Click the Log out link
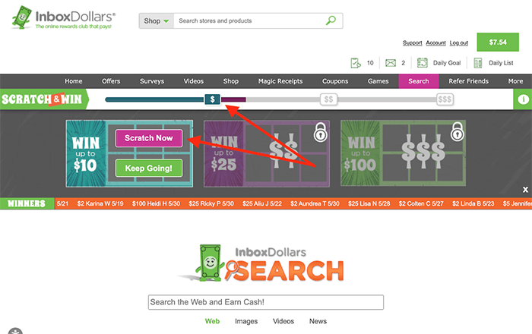Image resolution: width=532 pixels, height=334 pixels. 459,43
